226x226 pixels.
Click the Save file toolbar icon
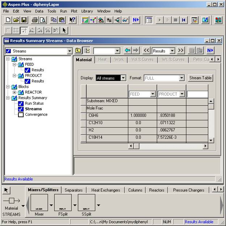[24, 20]
